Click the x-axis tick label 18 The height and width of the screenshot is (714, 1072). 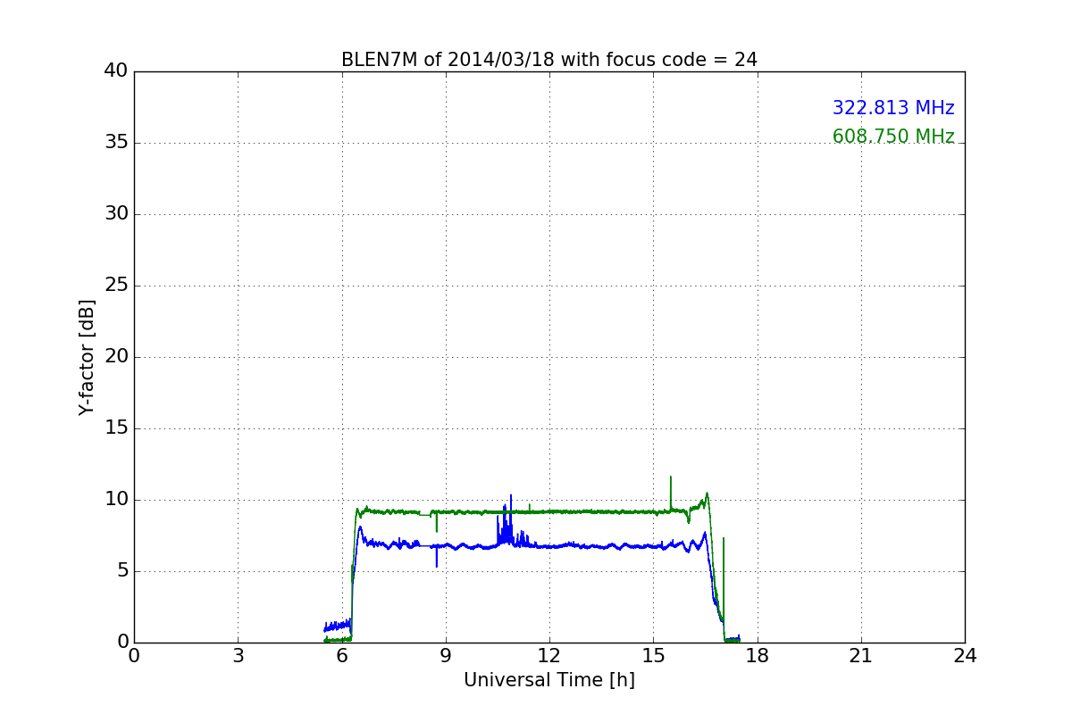tap(758, 656)
